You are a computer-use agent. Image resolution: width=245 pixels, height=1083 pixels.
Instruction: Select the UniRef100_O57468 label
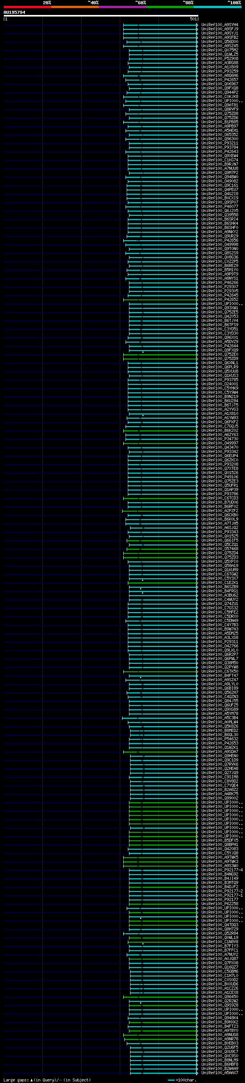pyautogui.click(x=219, y=549)
